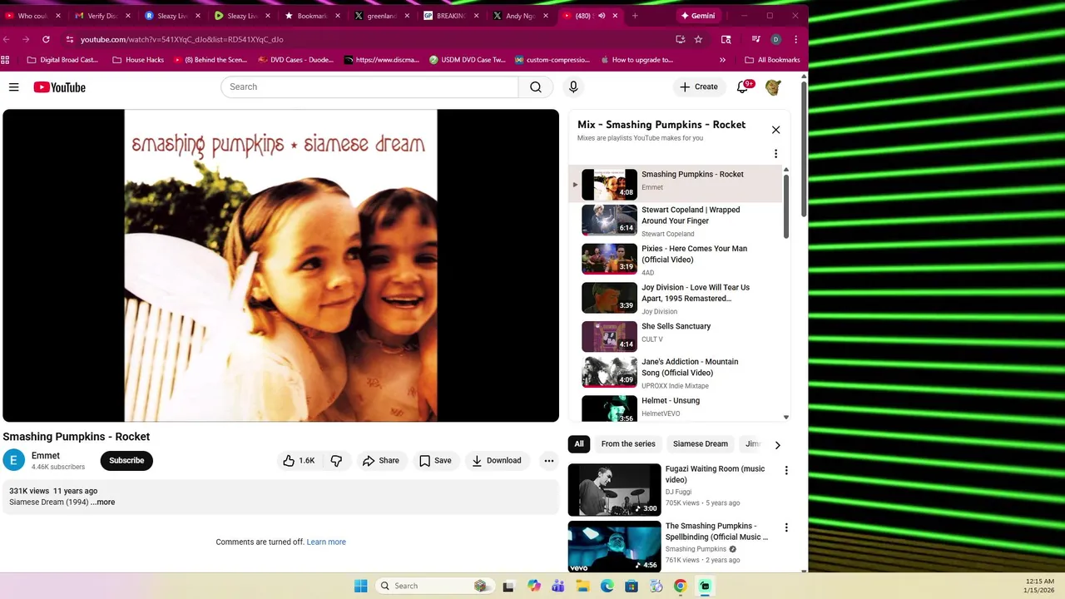Image resolution: width=1065 pixels, height=599 pixels.
Task: Open House Hacks bookmark folder
Action: pyautogui.click(x=138, y=60)
